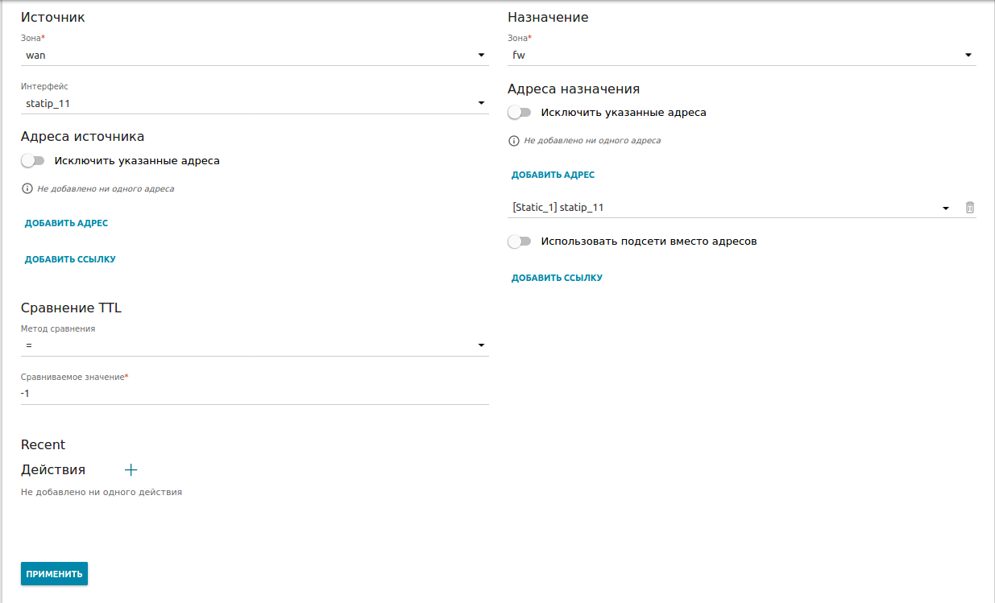Click ДОБАВИТЬ АДРЕС under Адреса источника
995x603 pixels.
pos(66,223)
